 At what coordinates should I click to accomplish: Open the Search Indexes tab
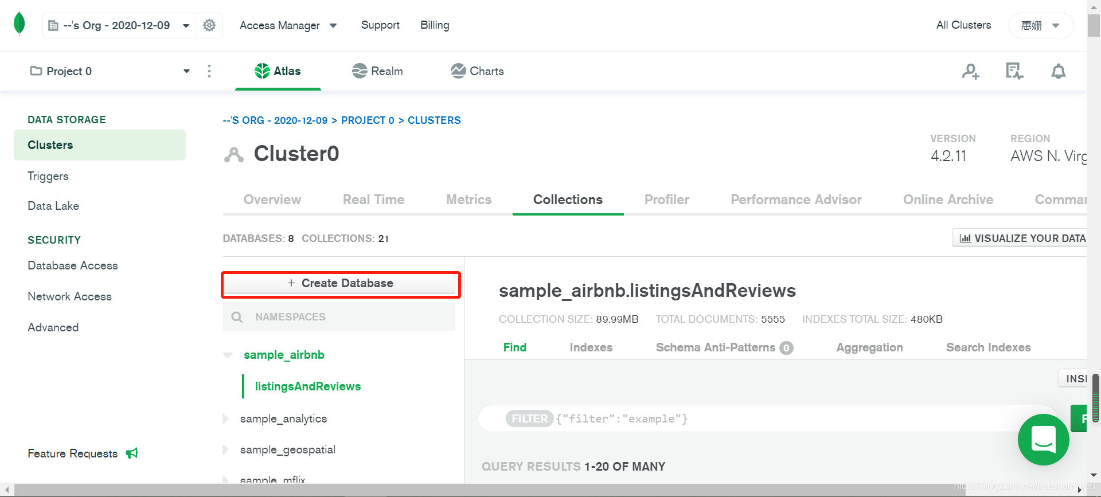(989, 347)
